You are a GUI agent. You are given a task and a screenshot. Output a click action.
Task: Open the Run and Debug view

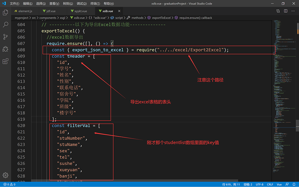click(5, 49)
